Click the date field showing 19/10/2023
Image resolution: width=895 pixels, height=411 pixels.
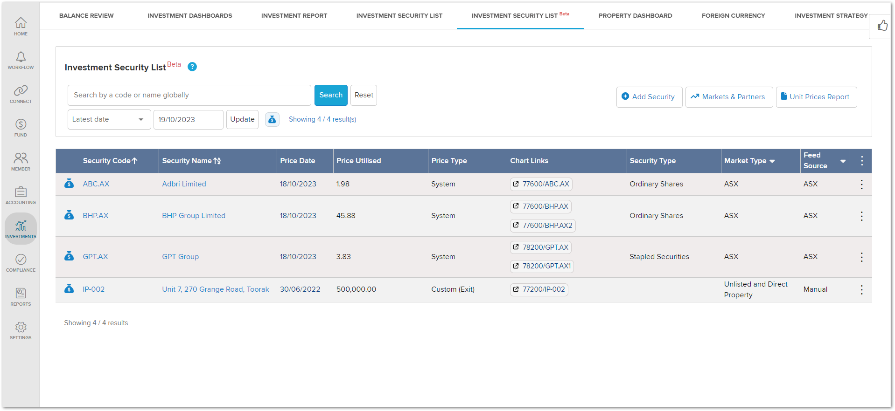click(189, 119)
